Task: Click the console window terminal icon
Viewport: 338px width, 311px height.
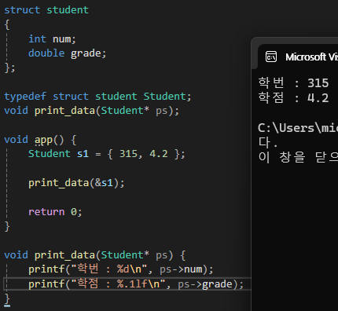Action: coord(271,57)
